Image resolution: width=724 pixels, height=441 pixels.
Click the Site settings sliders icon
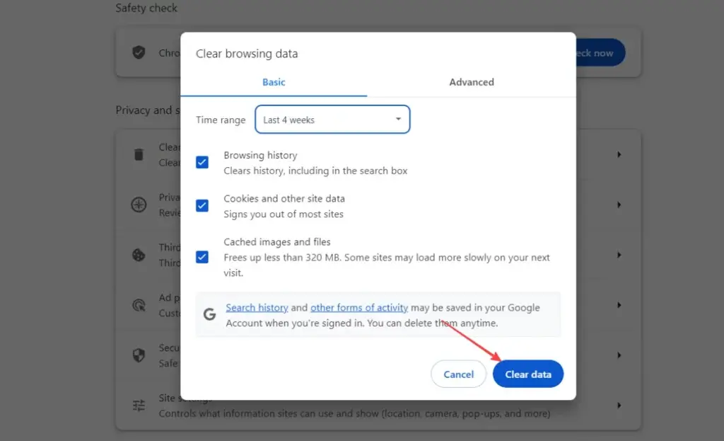(139, 406)
